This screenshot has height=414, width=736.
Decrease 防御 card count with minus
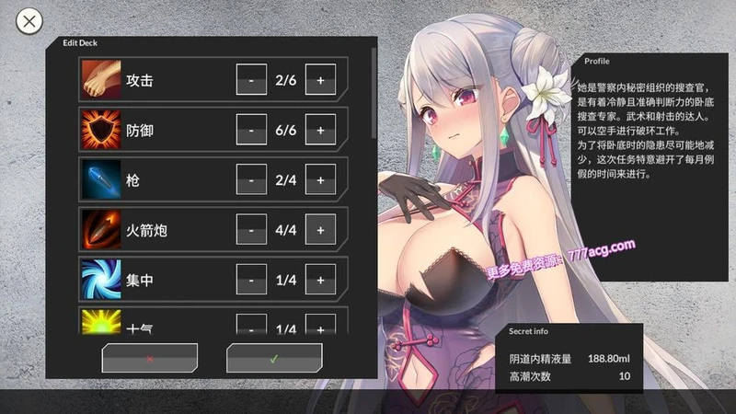tap(251, 130)
